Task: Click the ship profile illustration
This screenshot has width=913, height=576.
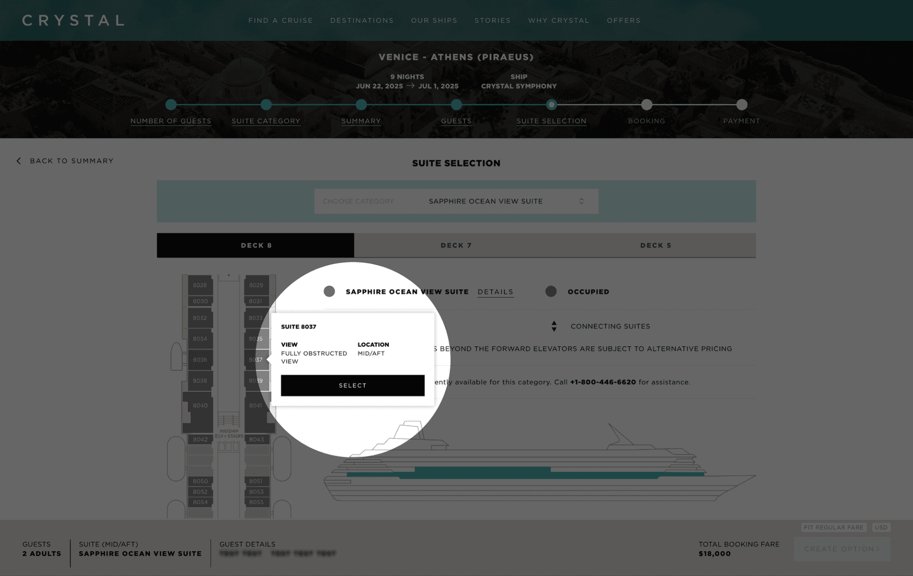Action: [539, 461]
